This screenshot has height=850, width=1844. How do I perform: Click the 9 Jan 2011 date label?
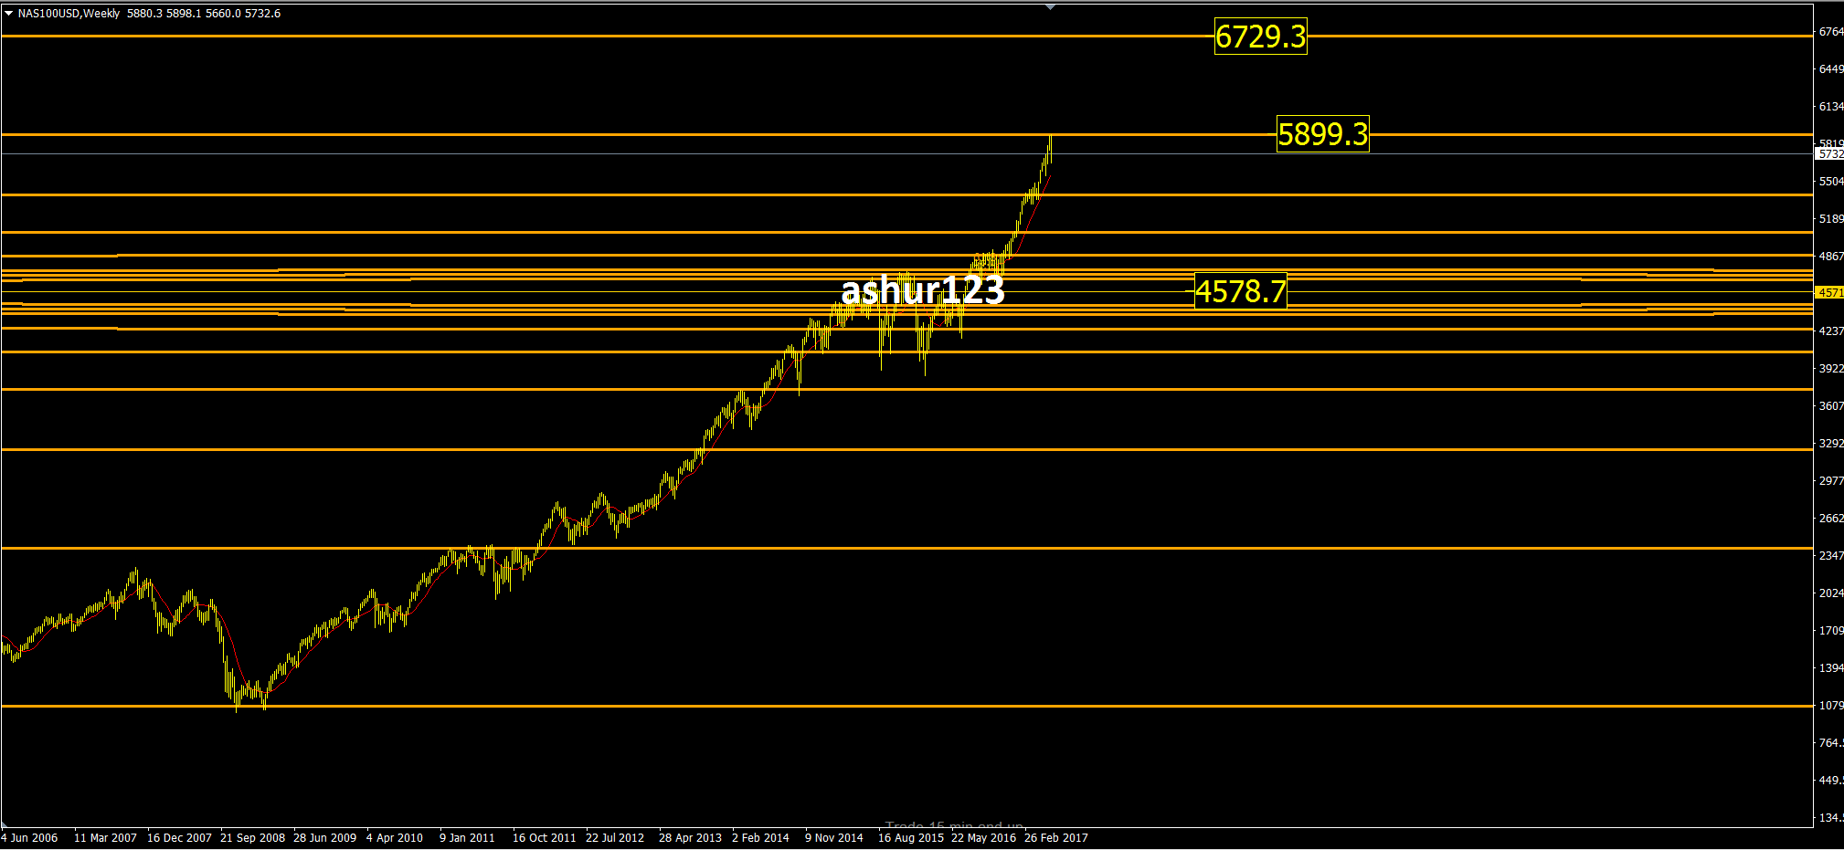point(467,838)
